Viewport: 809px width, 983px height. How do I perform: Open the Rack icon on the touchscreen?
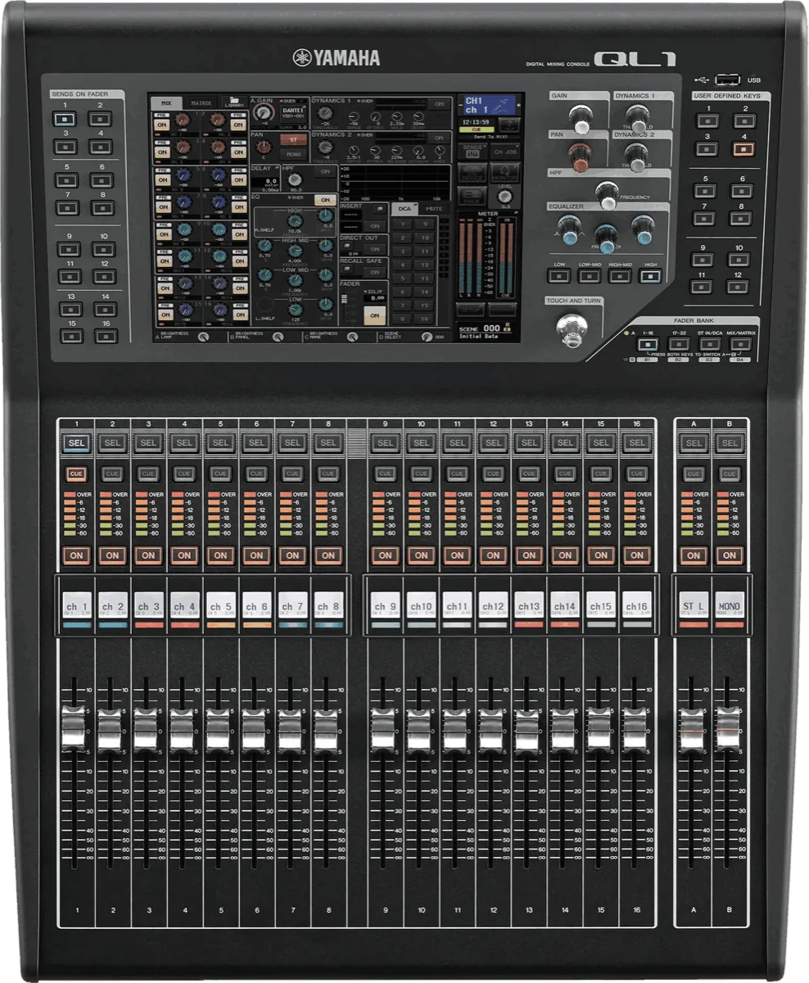click(472, 195)
